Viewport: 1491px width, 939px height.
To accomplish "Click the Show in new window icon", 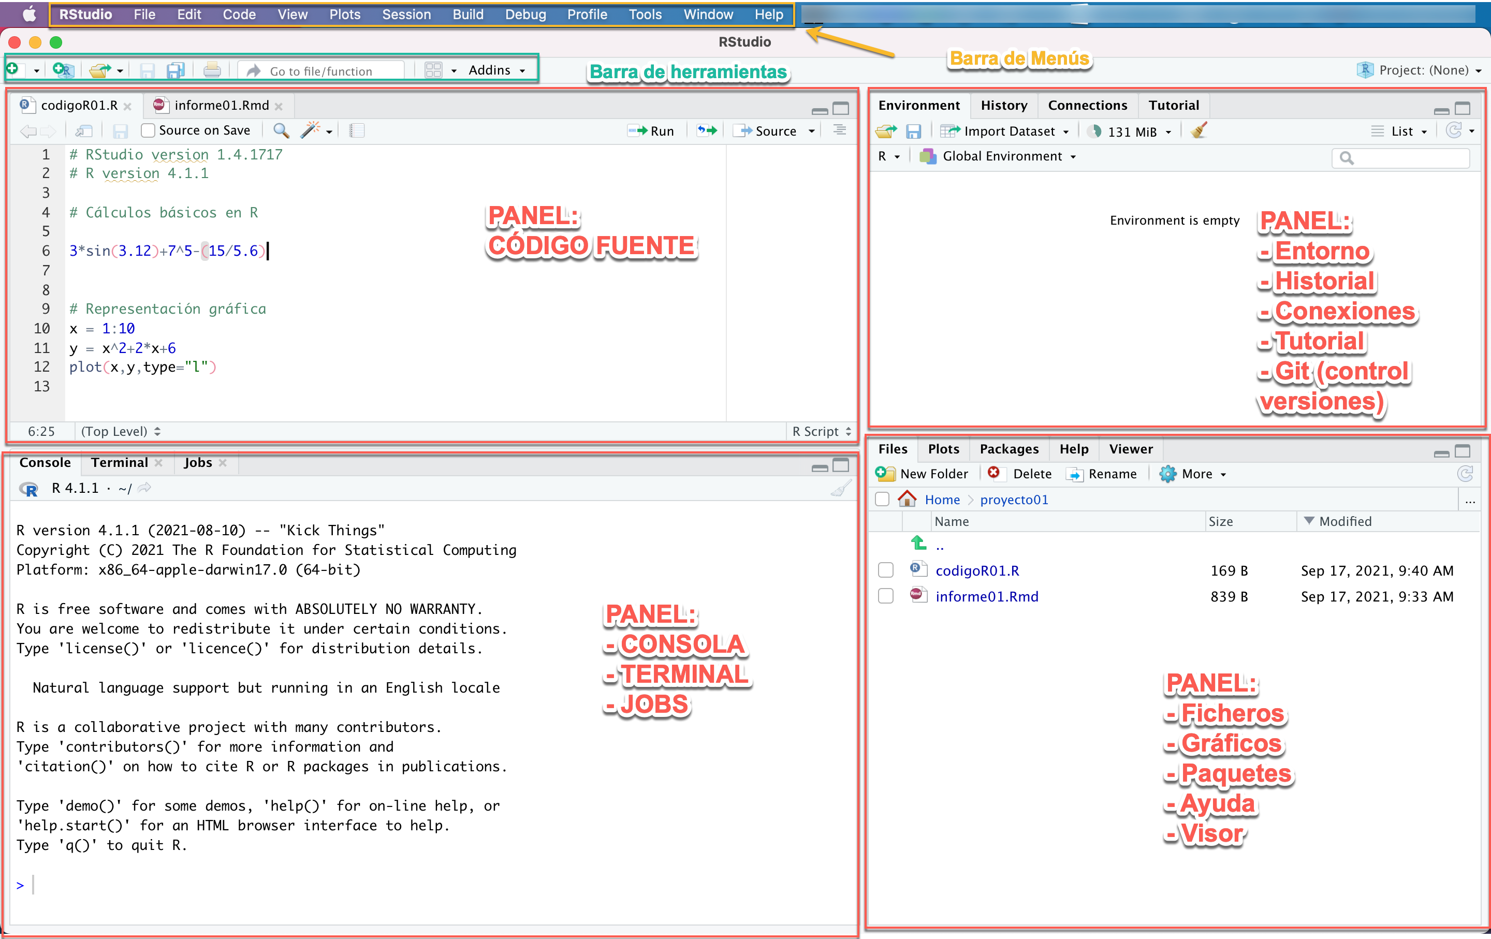I will pyautogui.click(x=83, y=130).
